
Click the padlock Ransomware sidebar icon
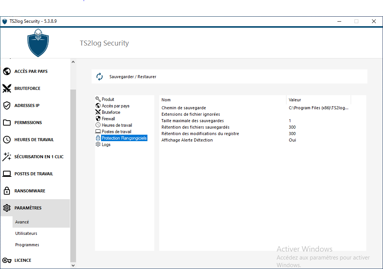point(7,191)
